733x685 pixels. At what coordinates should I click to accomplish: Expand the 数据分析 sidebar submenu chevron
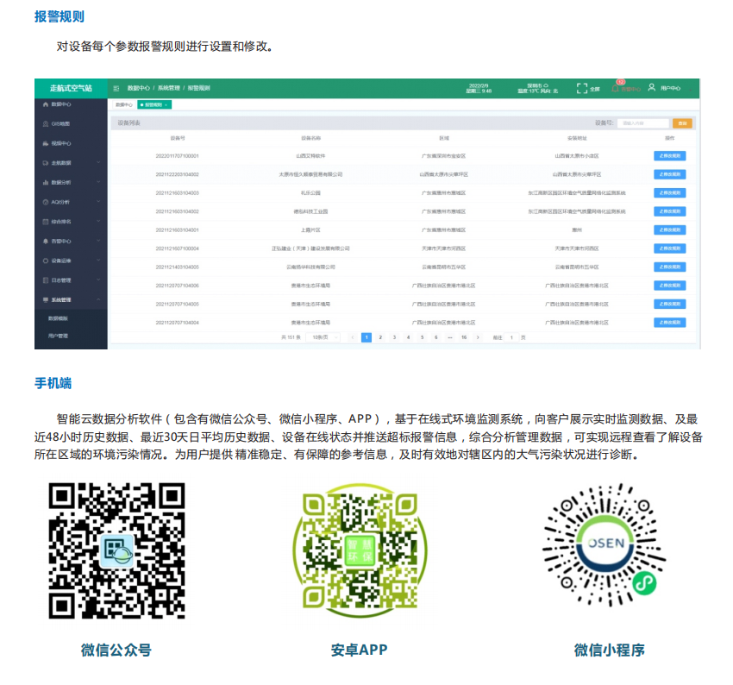tap(98, 182)
